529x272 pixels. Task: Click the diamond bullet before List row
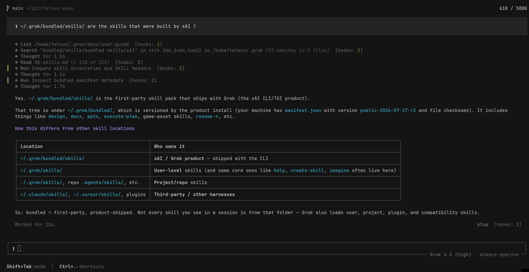click(x=16, y=44)
